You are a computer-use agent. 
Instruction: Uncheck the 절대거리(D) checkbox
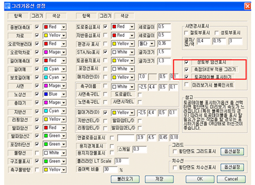[x=105, y=112]
